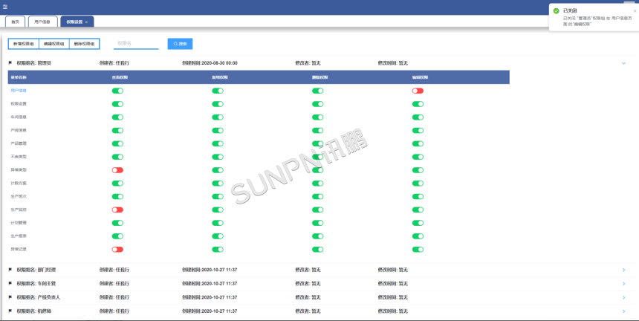This screenshot has height=321, width=639.
Task: Select the 权限组名: 车间主管 row title
Action: click(36, 284)
